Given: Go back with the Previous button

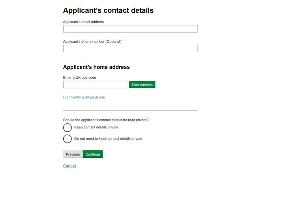Looking at the screenshot, I should coord(73,154).
